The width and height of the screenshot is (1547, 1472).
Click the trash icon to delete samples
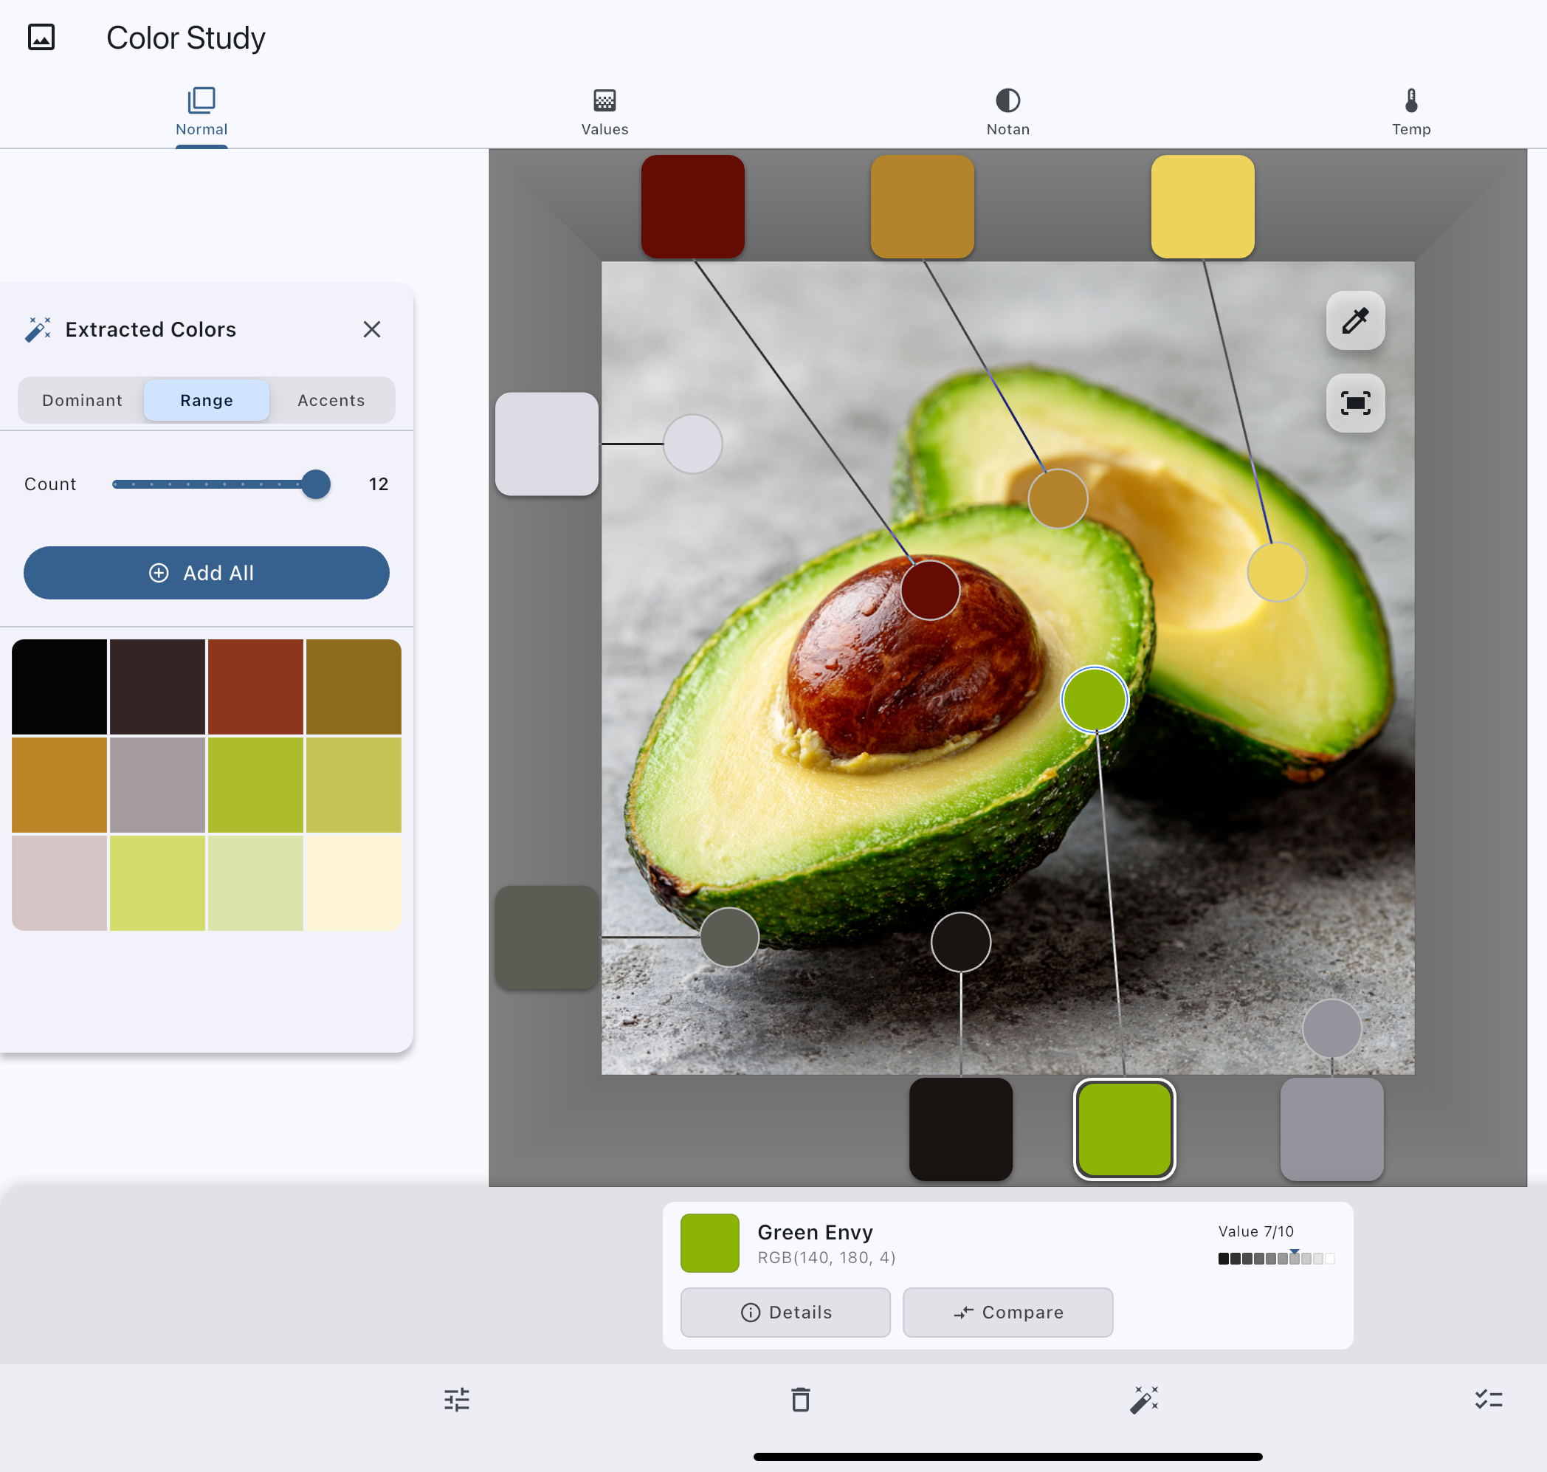(x=800, y=1400)
